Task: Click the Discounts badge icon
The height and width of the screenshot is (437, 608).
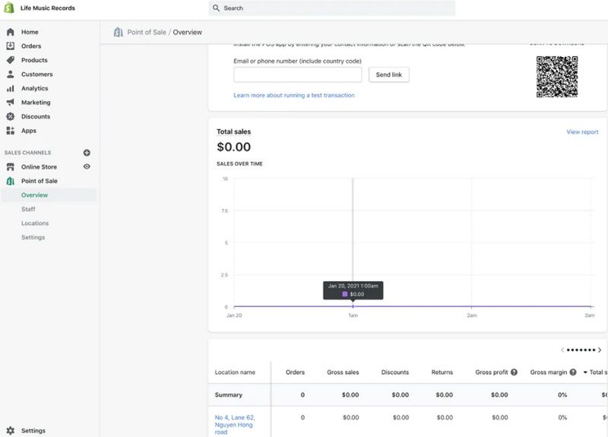Action: [11, 116]
